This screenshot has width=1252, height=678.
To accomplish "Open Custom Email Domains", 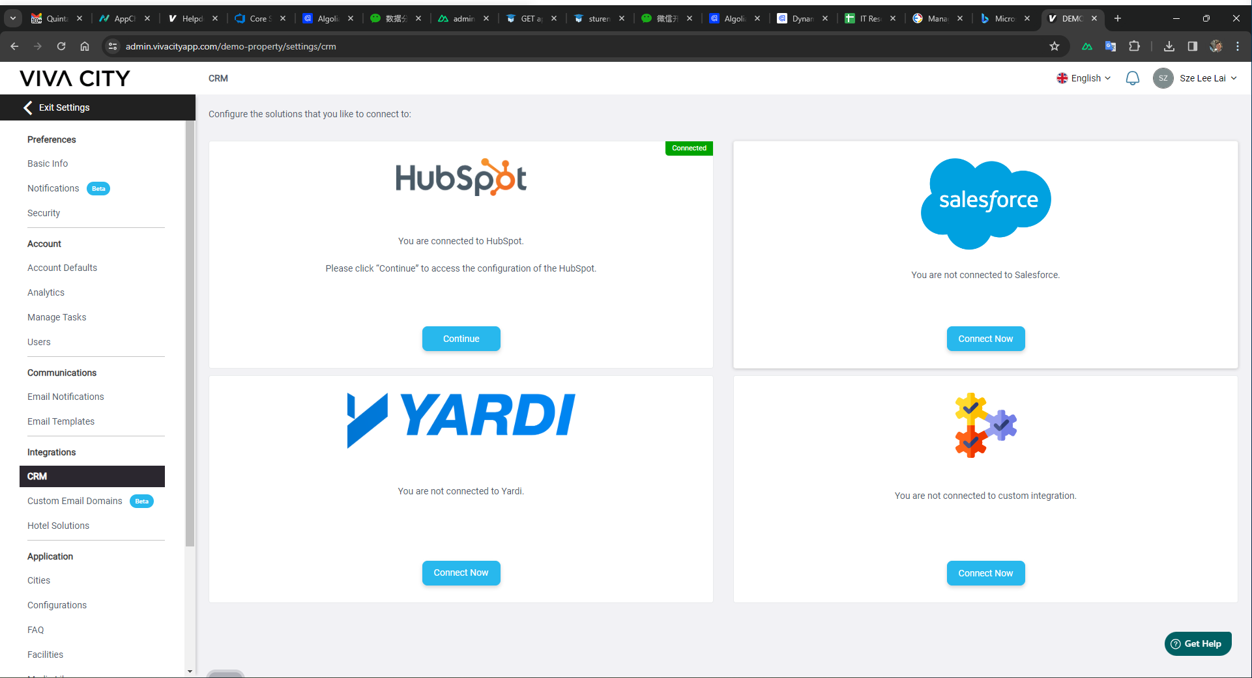I will tap(75, 501).
